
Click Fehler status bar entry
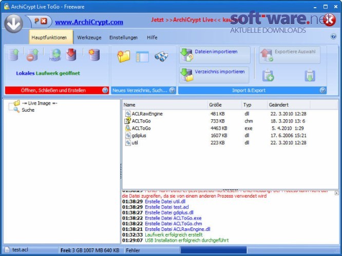[x=133, y=250]
